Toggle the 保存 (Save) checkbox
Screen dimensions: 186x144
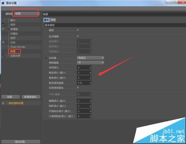[x=3, y=25]
